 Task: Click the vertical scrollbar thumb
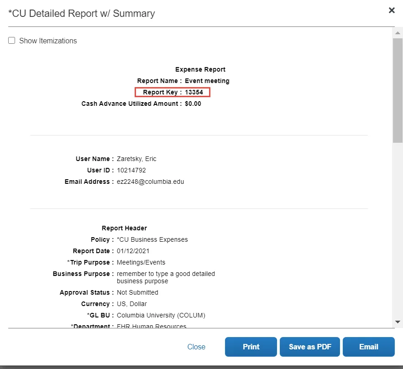coord(398,90)
